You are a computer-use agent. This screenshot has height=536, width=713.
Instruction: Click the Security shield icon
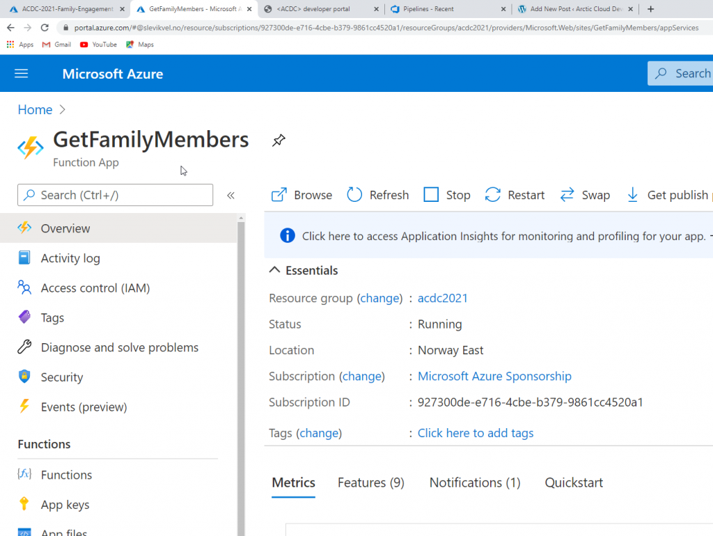(x=24, y=377)
